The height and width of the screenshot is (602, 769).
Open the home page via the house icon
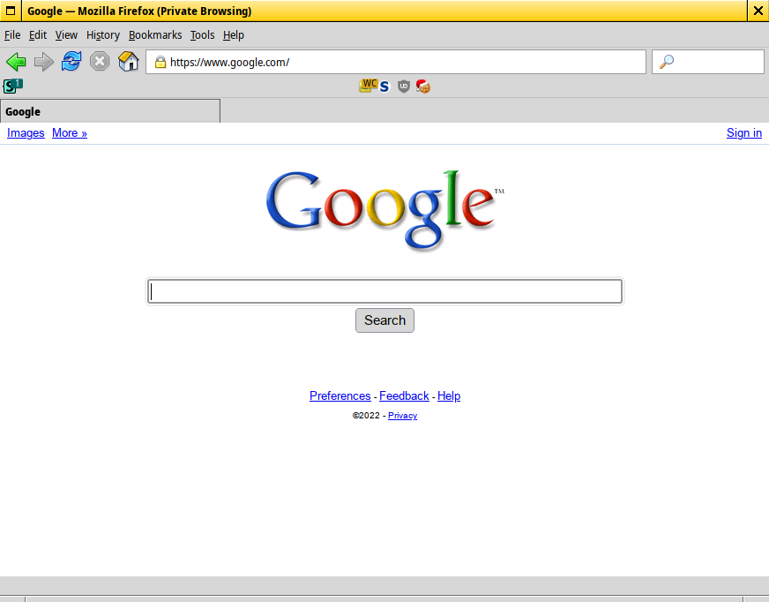129,62
